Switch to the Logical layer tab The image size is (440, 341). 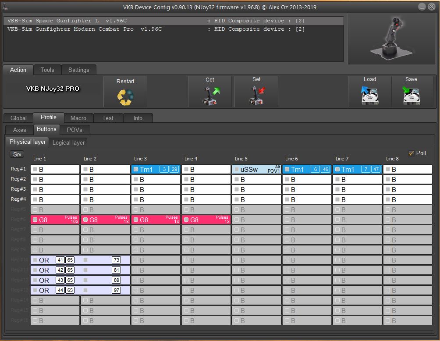[x=68, y=142]
